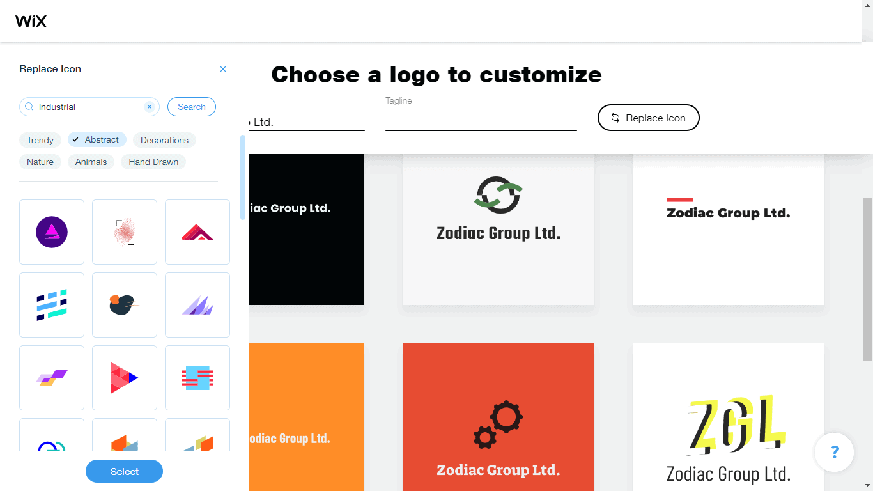873x491 pixels.
Task: Enable the Trendy category filter
Action: tap(40, 140)
